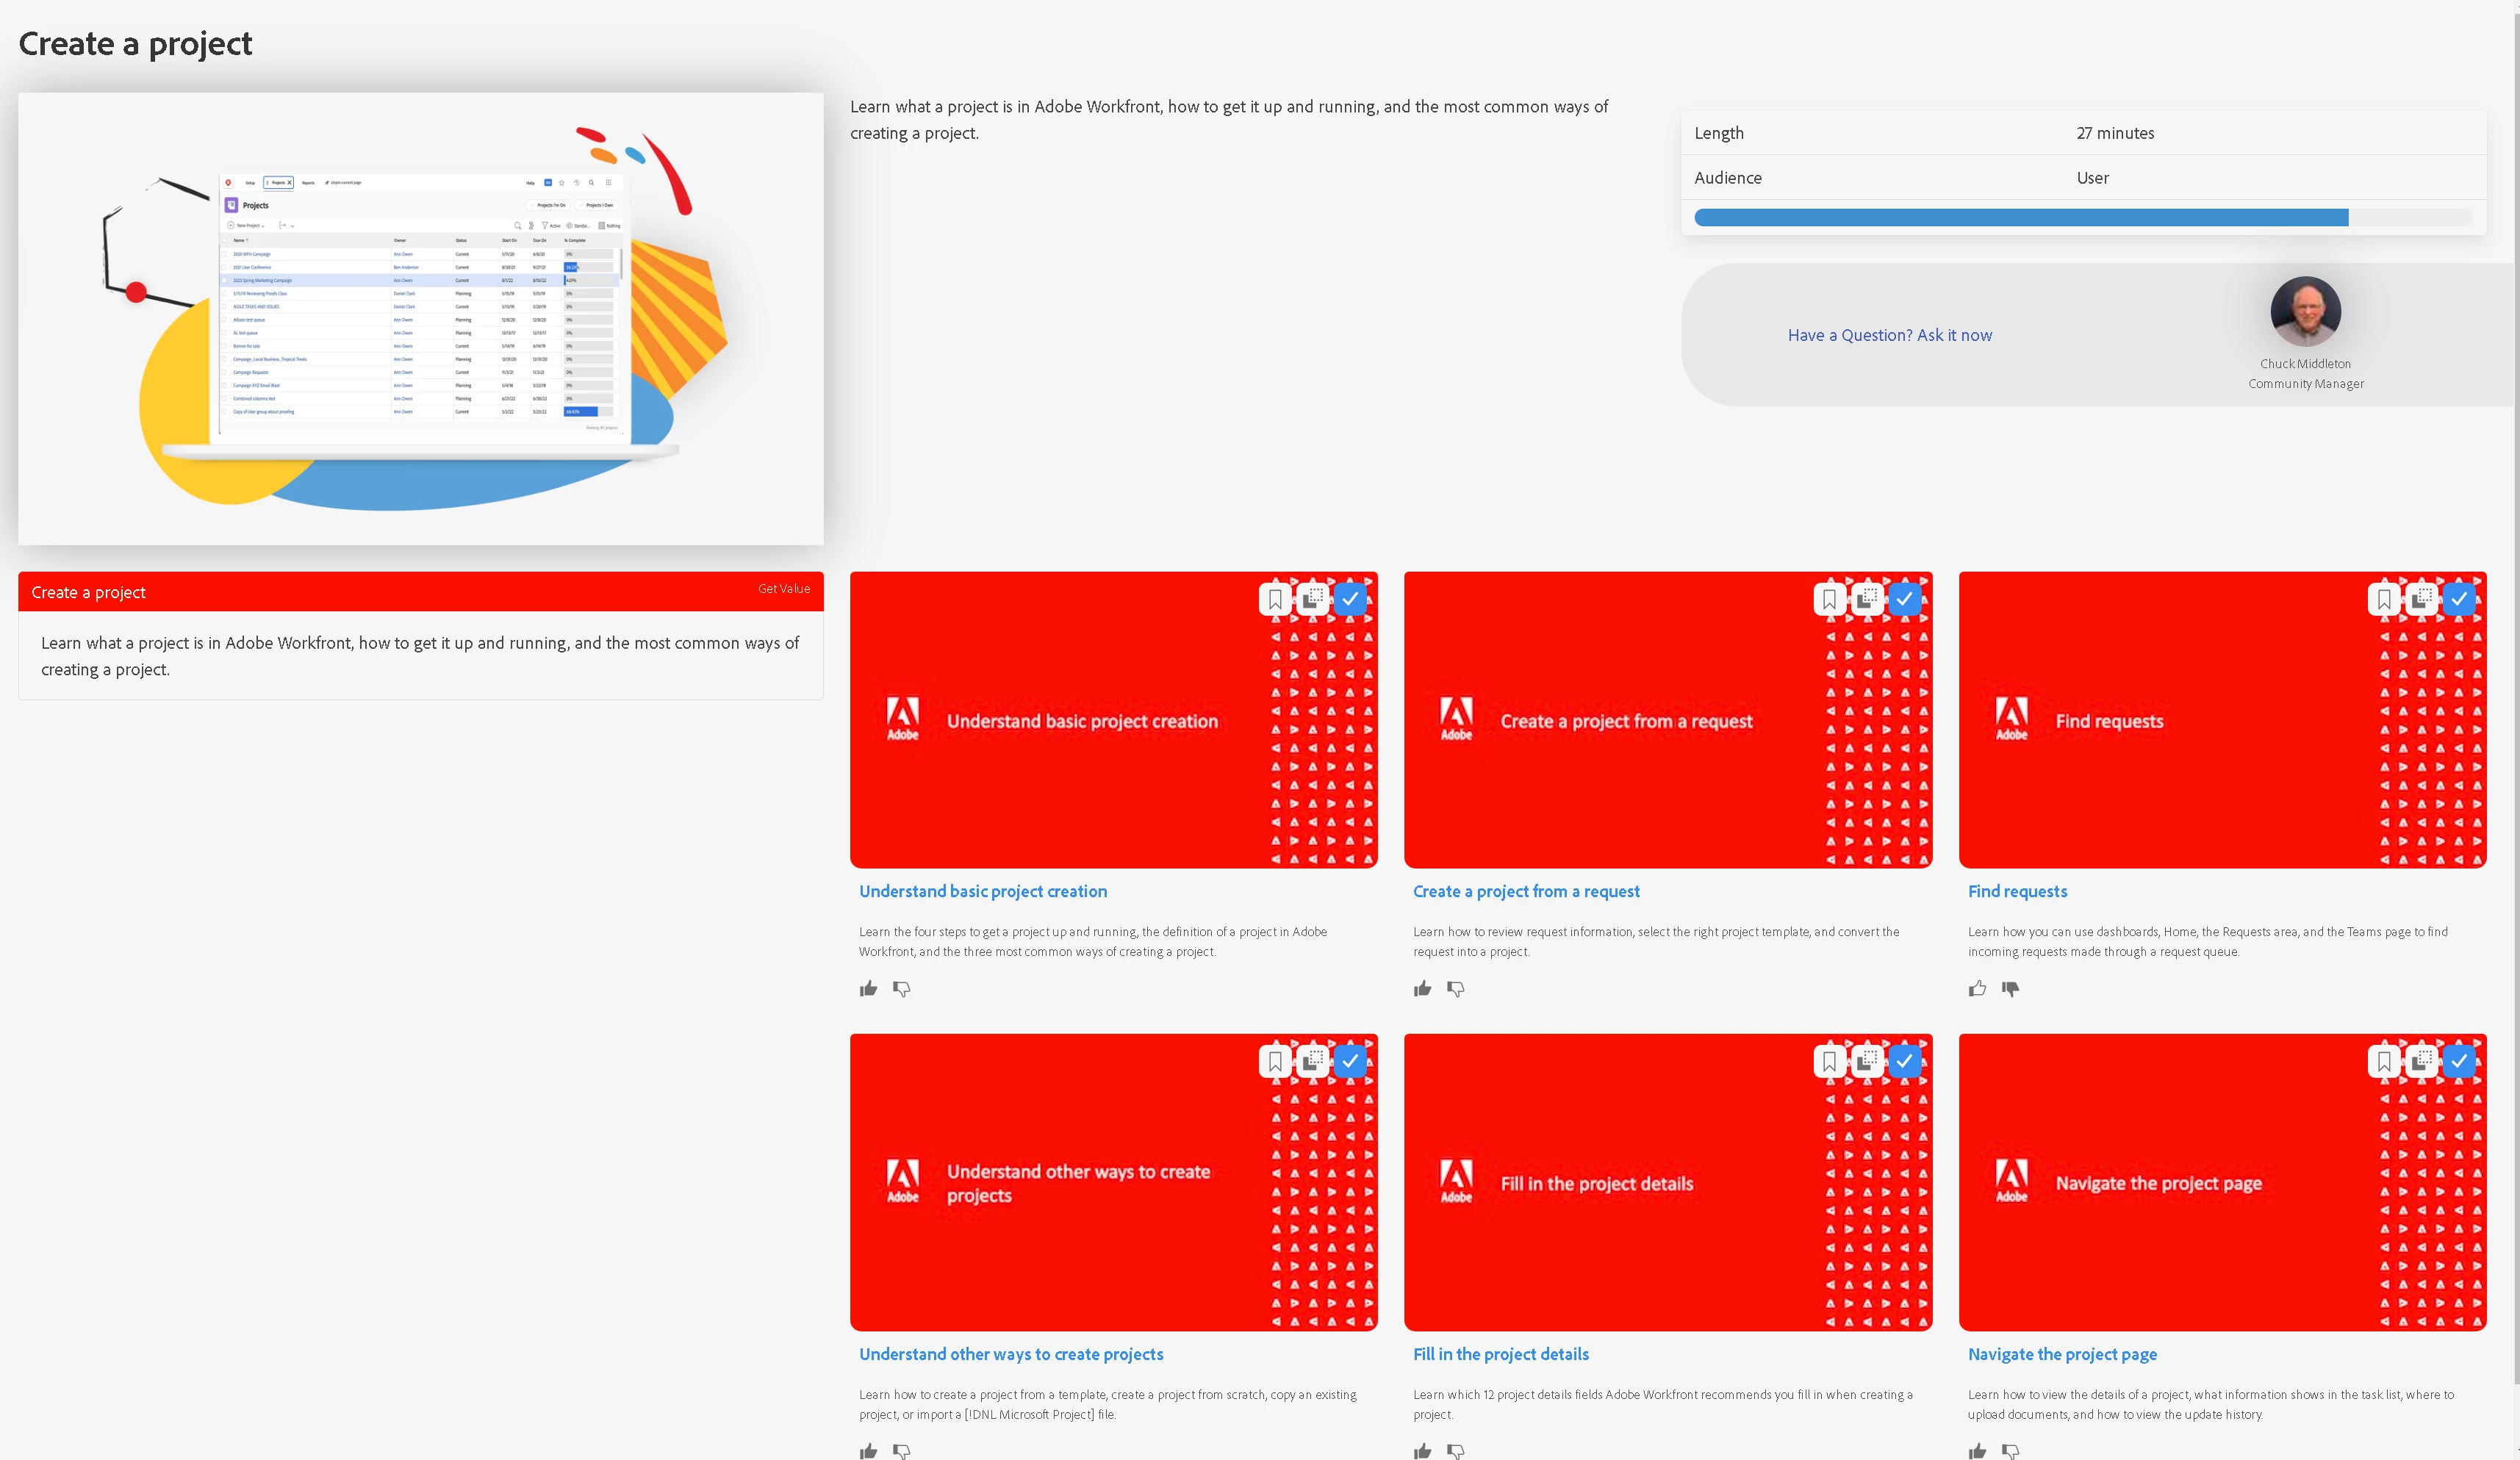Screen dimensions: 2520x1460
Task: Bookmark the Find requests lesson
Action: tap(2384, 599)
